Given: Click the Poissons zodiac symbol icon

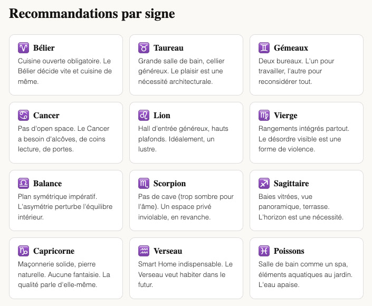Looking at the screenshot, I should point(264,251).
